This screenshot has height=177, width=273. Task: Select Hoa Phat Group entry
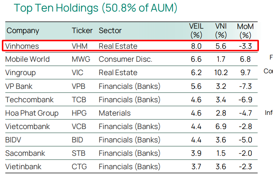click(32, 113)
